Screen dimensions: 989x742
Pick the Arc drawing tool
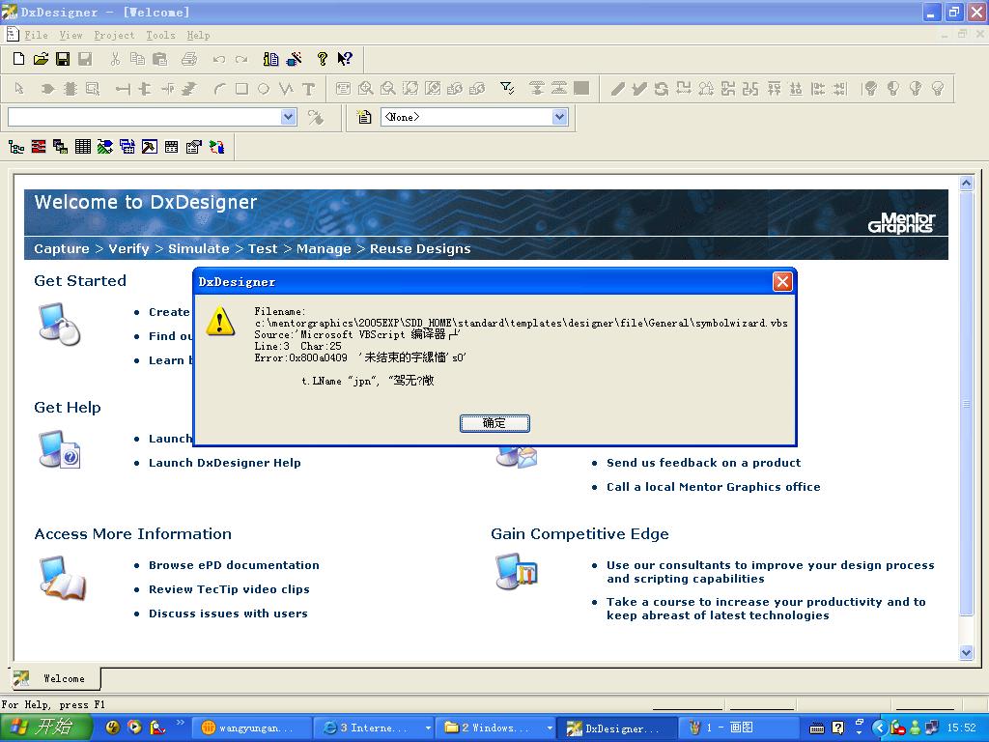219,89
